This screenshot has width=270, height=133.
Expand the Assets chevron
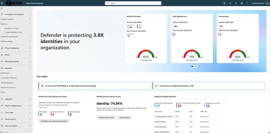point(30,55)
